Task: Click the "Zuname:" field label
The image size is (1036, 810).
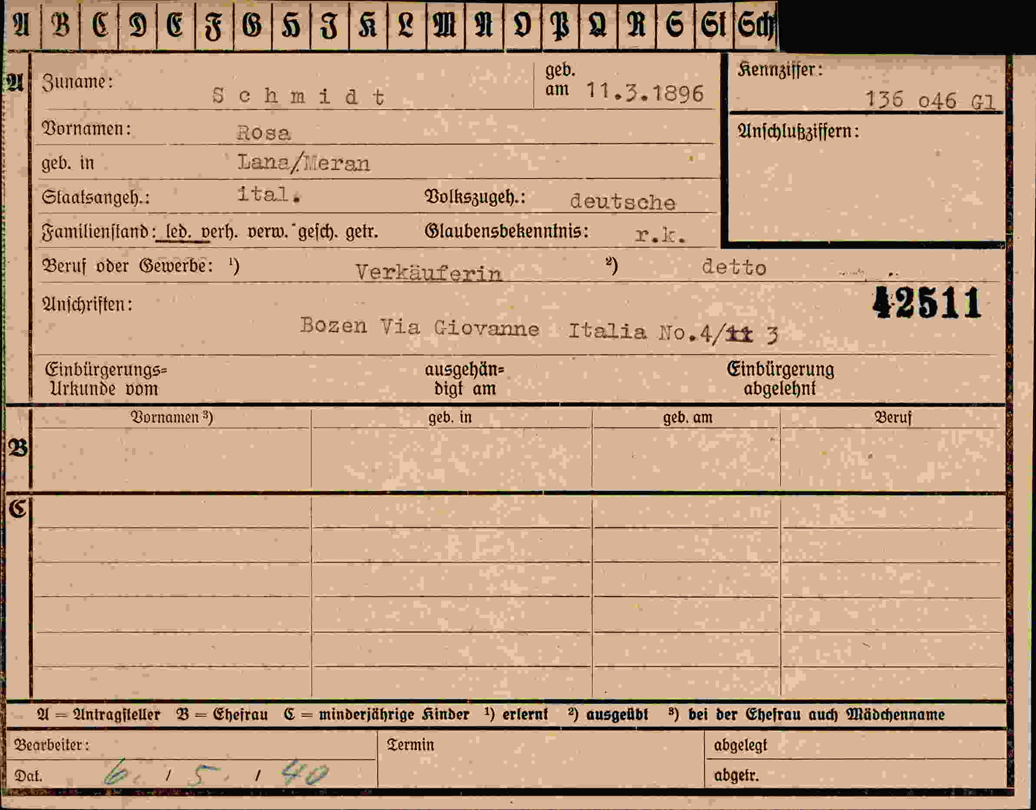Action: tap(78, 82)
